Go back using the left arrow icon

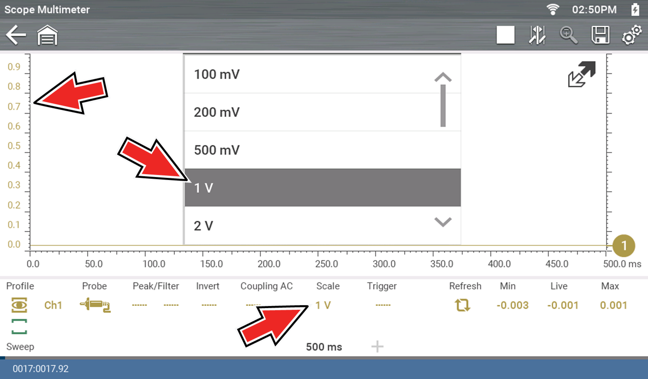tap(16, 35)
